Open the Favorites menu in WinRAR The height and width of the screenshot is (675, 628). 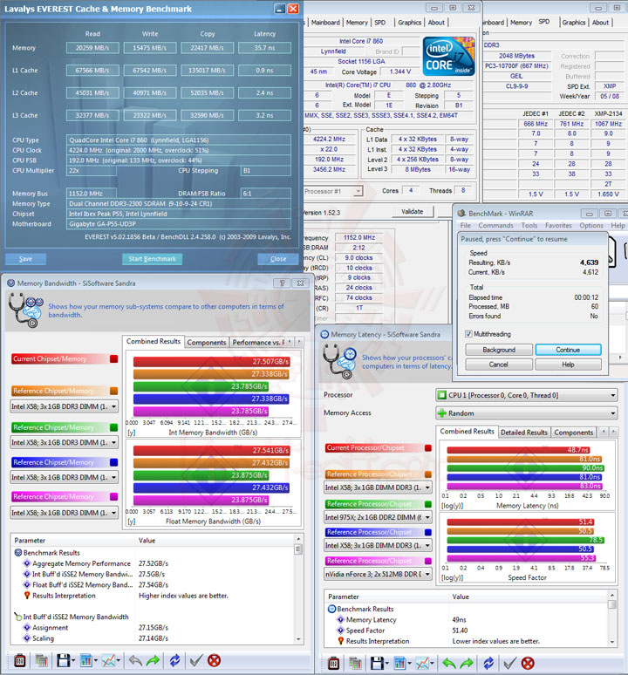click(558, 225)
